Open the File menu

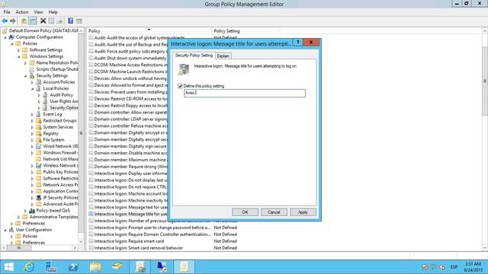pyautogui.click(x=7, y=12)
